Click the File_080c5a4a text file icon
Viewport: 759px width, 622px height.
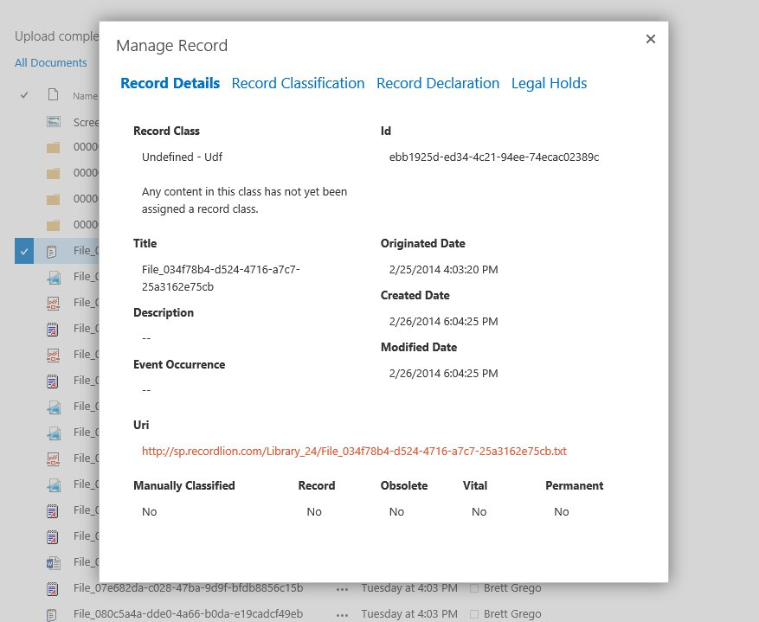[x=53, y=614]
